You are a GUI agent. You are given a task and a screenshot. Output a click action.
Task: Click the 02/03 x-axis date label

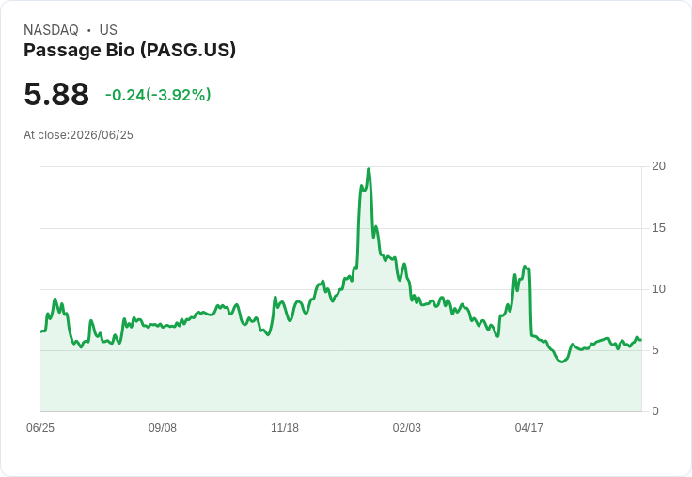(407, 427)
